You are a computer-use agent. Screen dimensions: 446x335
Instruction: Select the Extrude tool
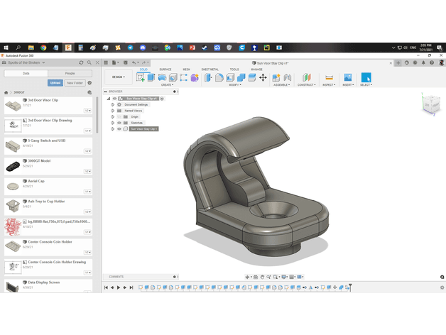coord(151,77)
